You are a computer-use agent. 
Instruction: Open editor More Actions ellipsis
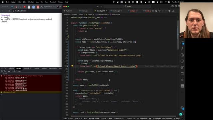(176, 11)
